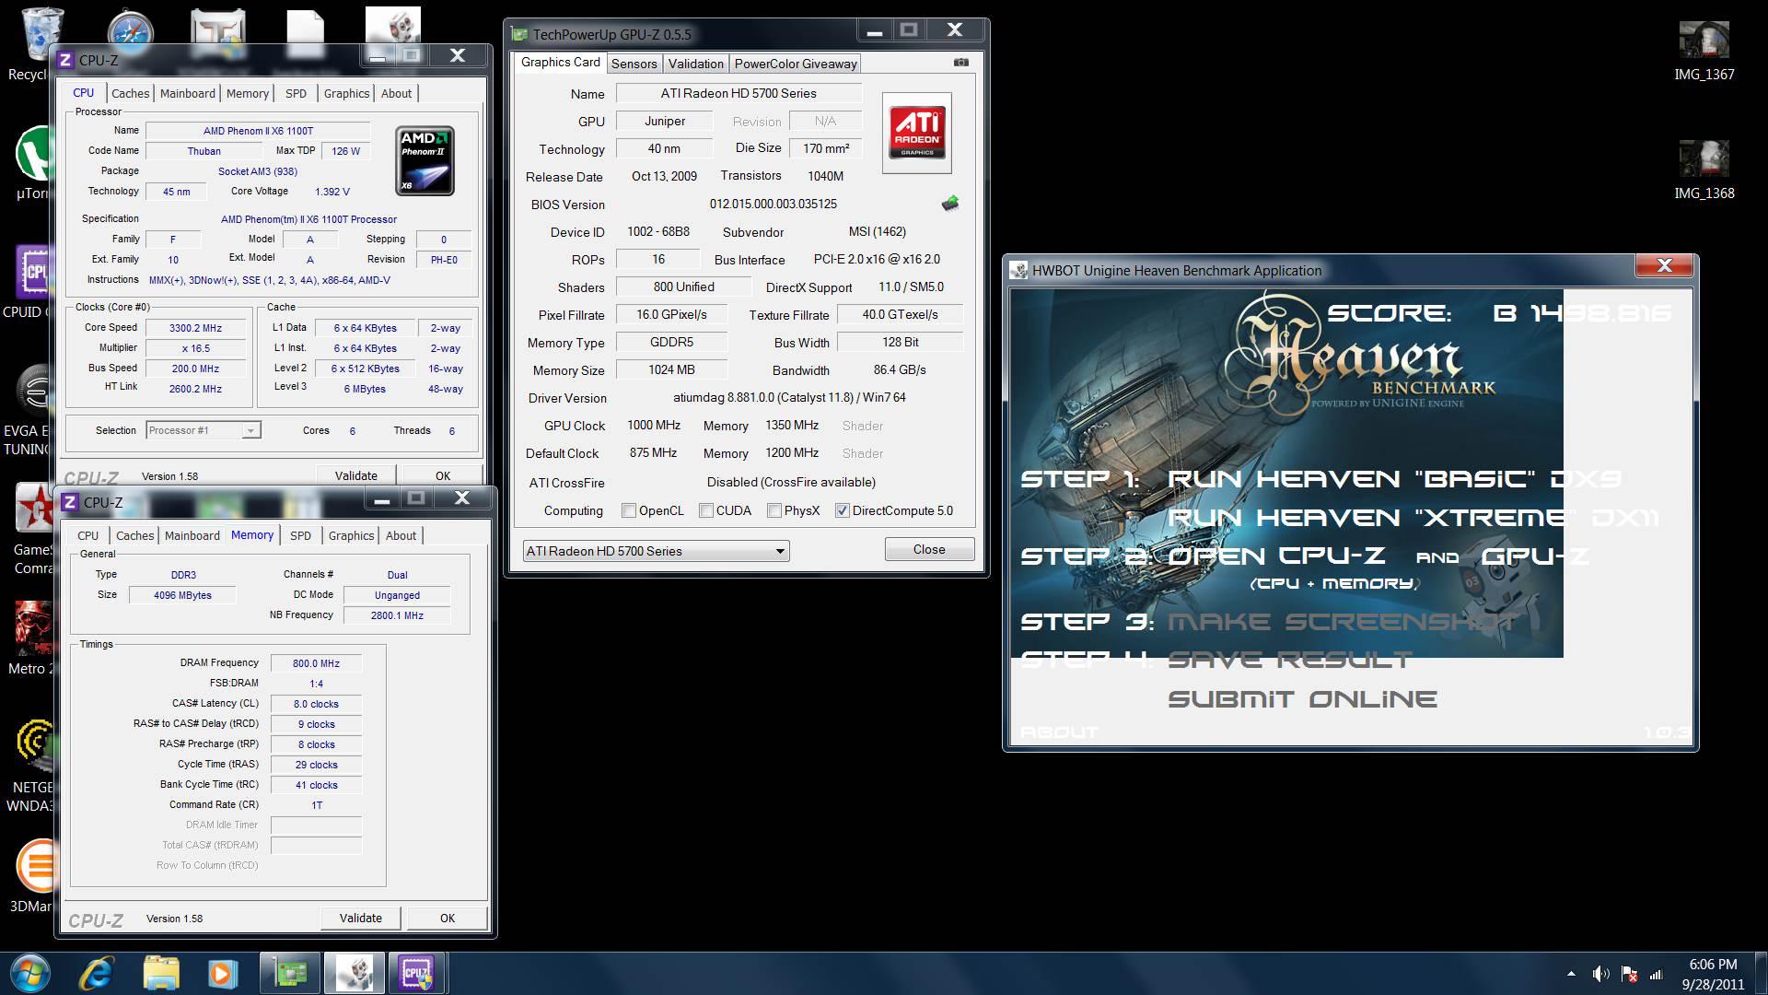1768x995 pixels.
Task: Open the Action Center flag tray icon
Action: click(1629, 974)
